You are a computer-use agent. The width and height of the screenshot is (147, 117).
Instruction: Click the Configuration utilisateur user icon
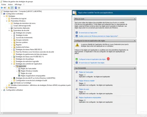pyautogui.click(x=4, y=90)
